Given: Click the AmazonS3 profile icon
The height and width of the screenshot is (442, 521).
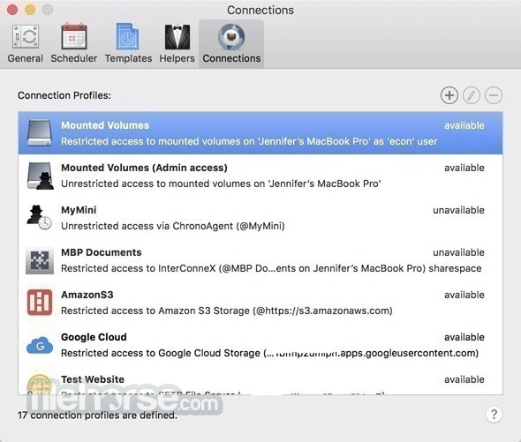Looking at the screenshot, I should [40, 303].
